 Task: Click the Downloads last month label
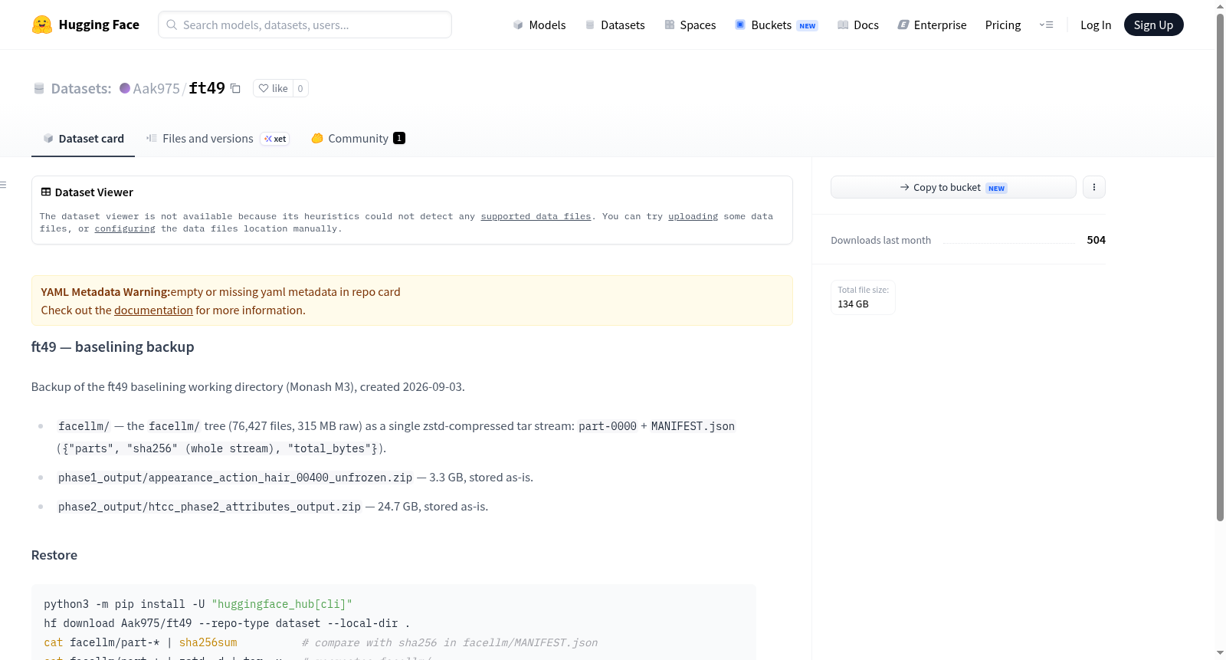point(880,241)
